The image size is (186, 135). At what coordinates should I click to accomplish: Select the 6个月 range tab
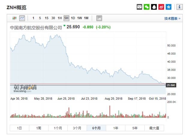coord(96,128)
